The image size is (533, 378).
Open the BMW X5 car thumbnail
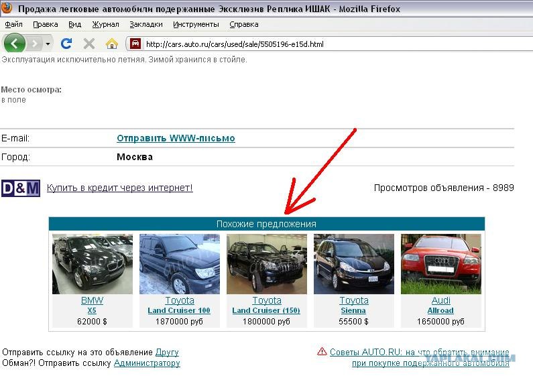93,264
